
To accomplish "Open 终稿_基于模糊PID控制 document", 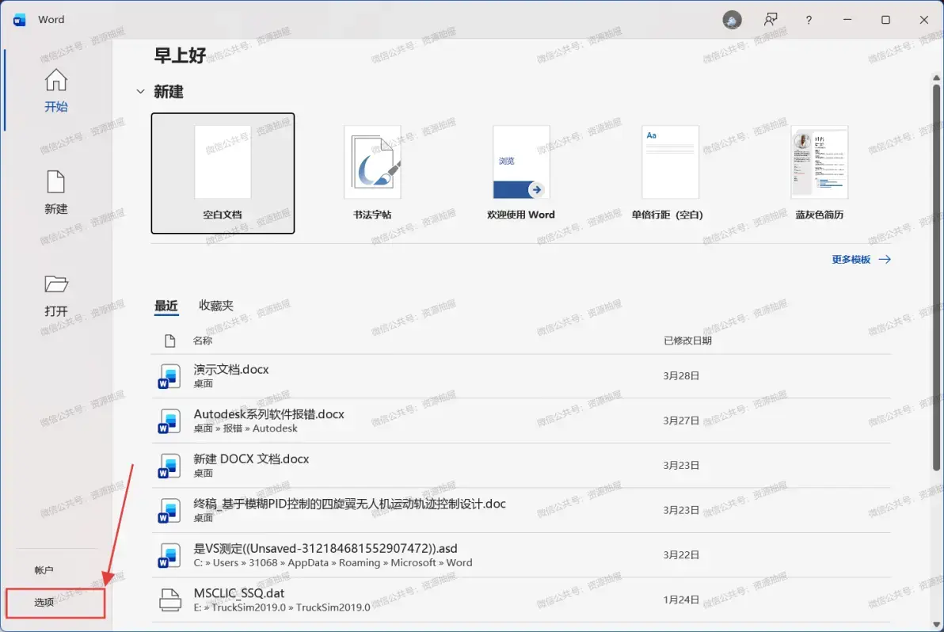I will point(521,510).
